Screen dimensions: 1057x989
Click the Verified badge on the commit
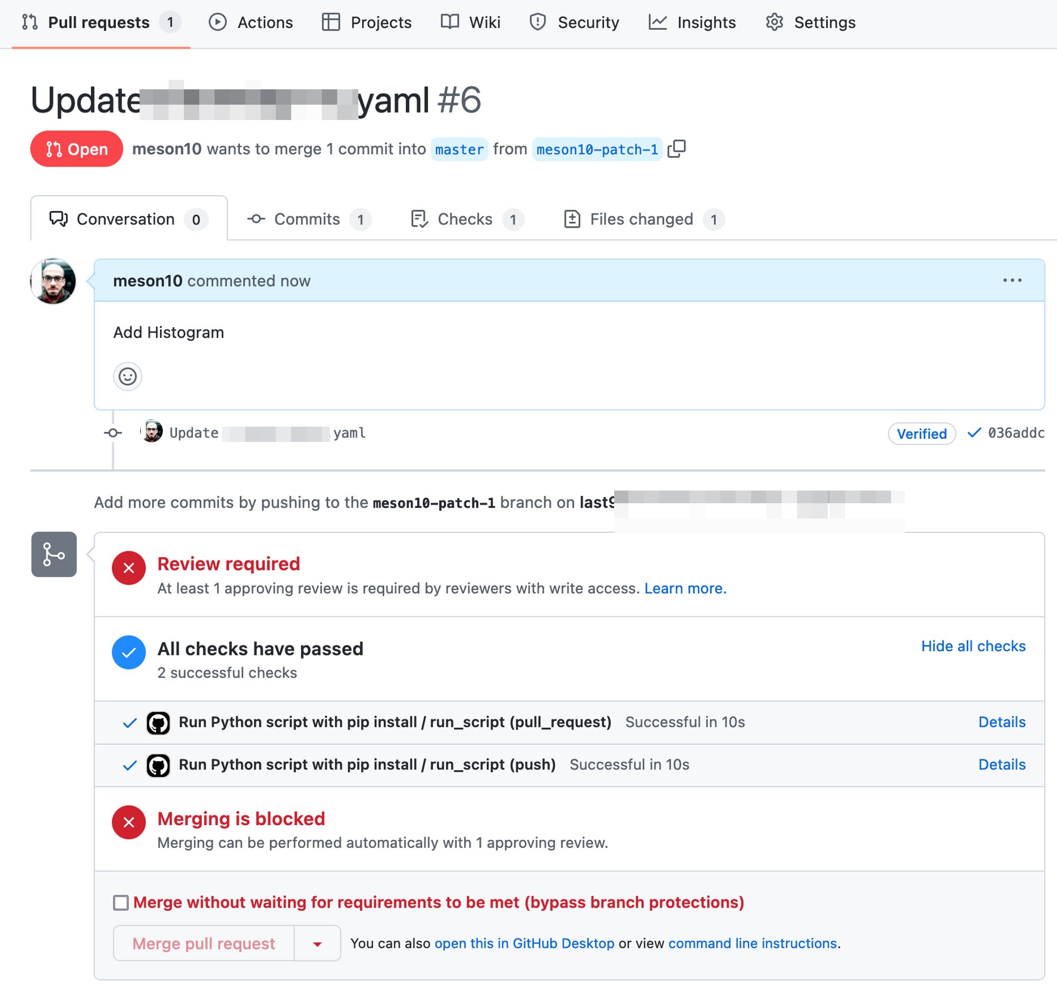[921, 433]
